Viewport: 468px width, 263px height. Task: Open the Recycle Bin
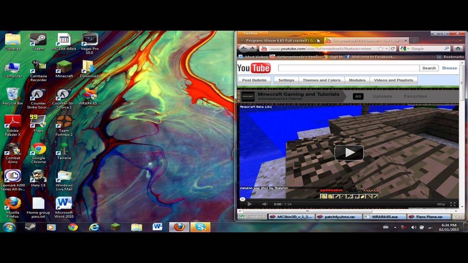coord(13,96)
